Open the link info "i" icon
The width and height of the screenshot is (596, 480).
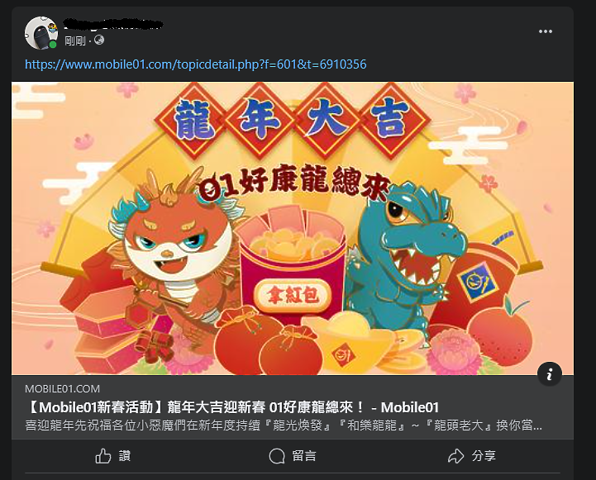550,374
